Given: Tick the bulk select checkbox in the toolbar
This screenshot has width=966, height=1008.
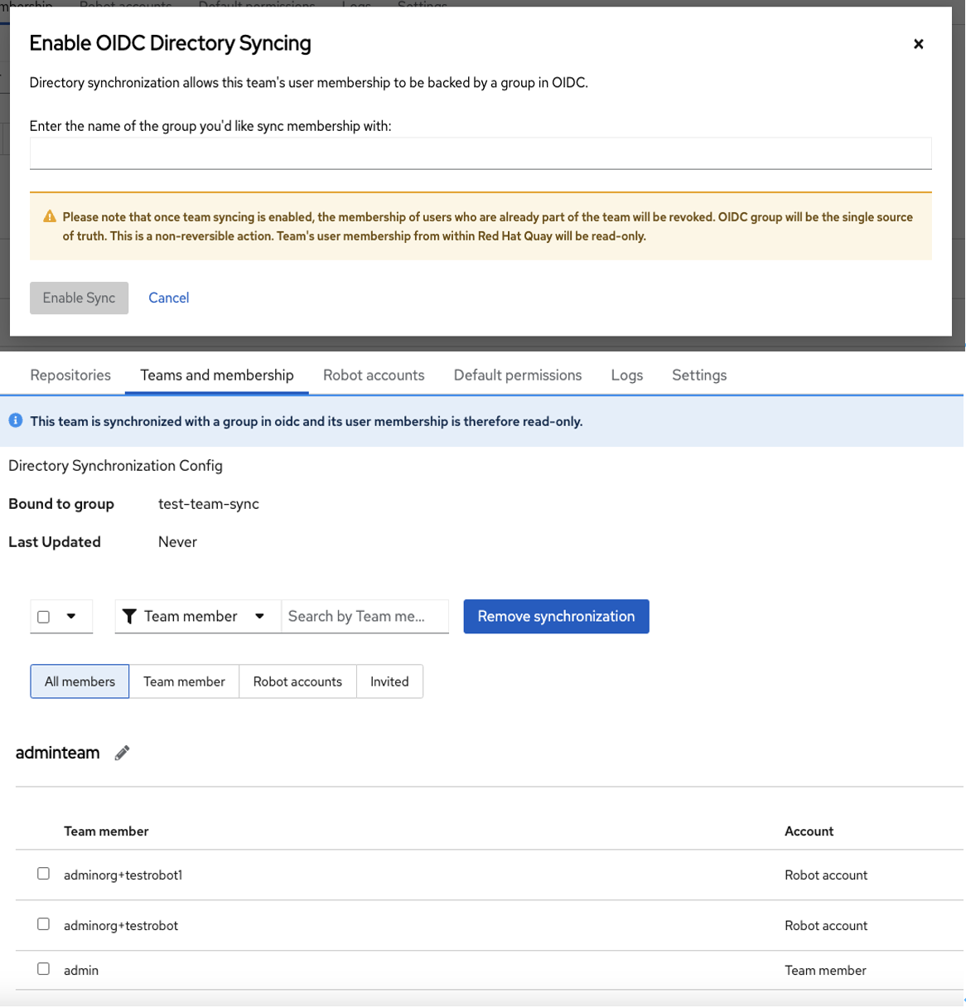Looking at the screenshot, I should pos(44,617).
